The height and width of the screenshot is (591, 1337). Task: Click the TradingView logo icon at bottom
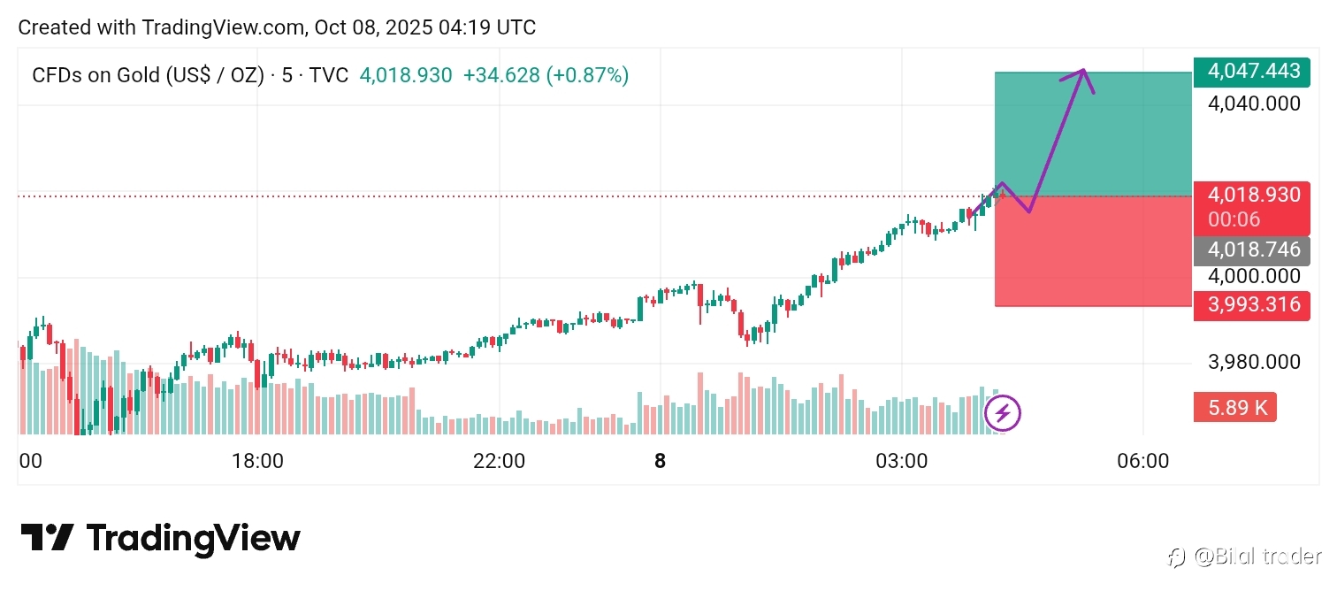pos(46,538)
